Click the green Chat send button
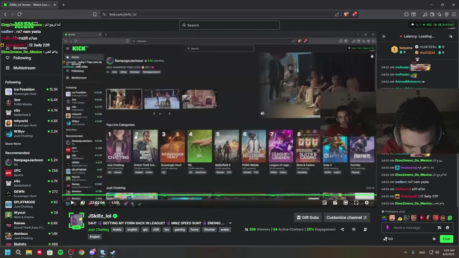Viewport: 459px width, 258px height. point(446,239)
